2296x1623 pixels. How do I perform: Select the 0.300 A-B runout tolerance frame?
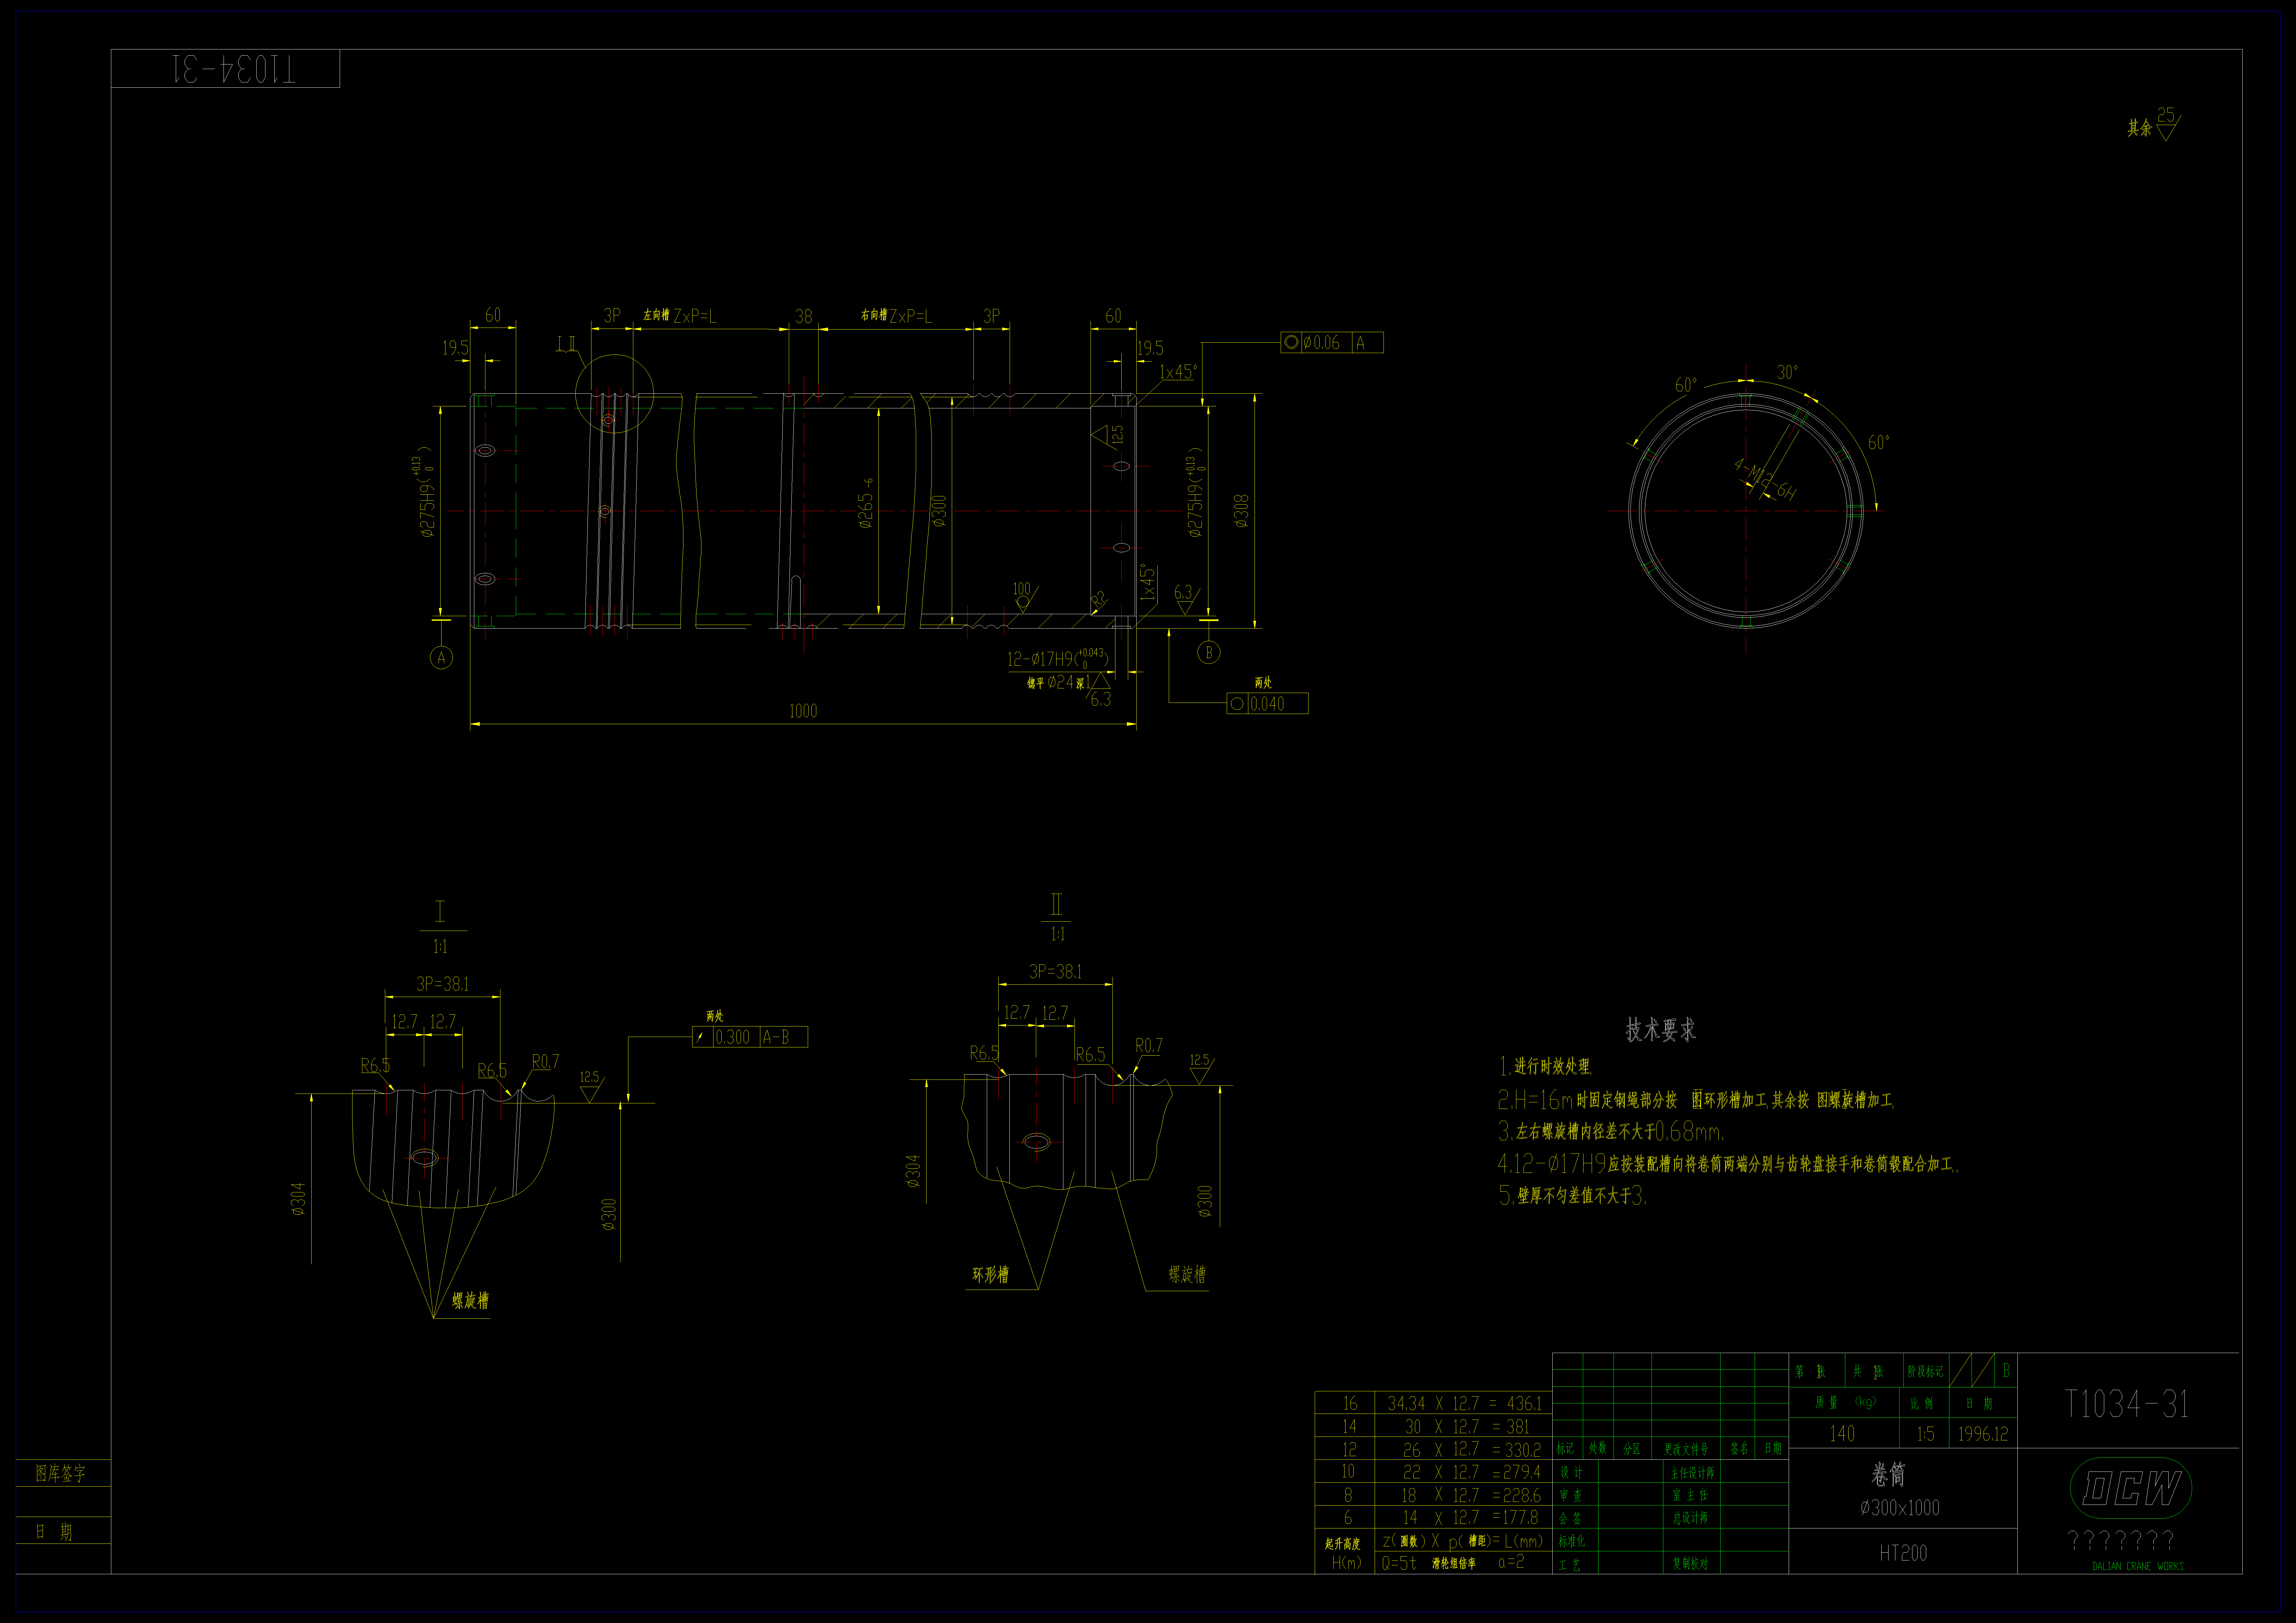(x=750, y=1037)
